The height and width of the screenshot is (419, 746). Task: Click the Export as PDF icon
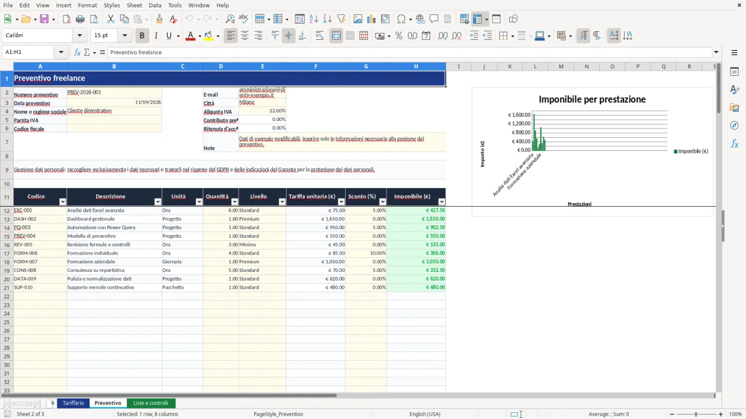pos(67,19)
